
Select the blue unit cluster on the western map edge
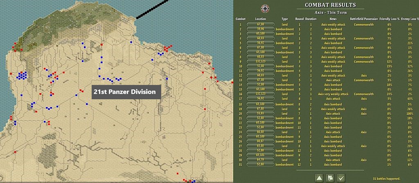coord(22,76)
